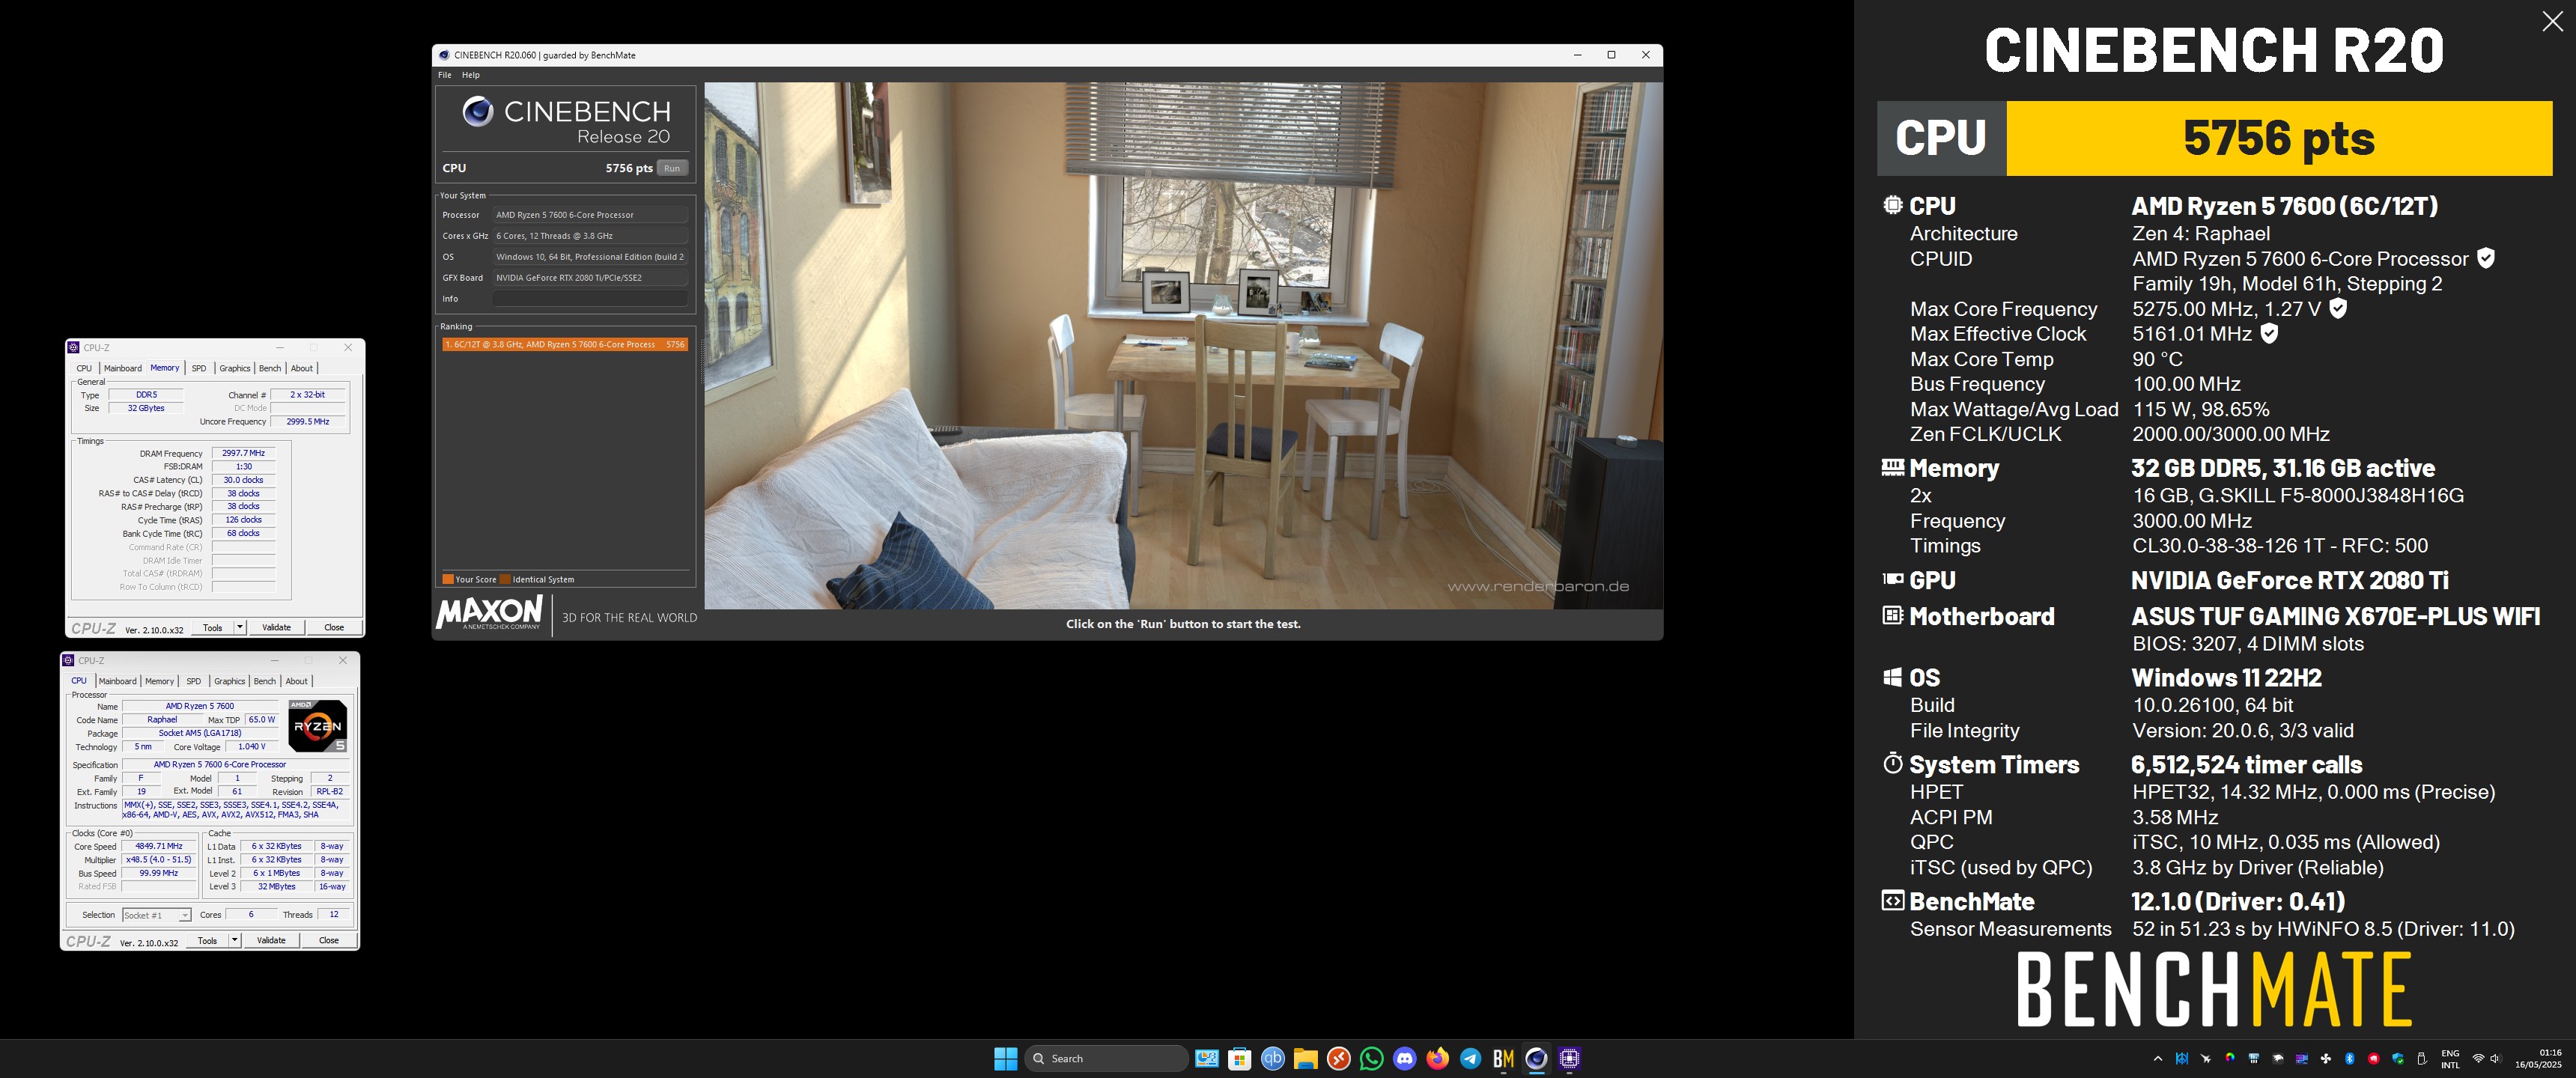Click the Windows Security shield tray icon
The height and width of the screenshot is (1078, 2576).
2398,1058
